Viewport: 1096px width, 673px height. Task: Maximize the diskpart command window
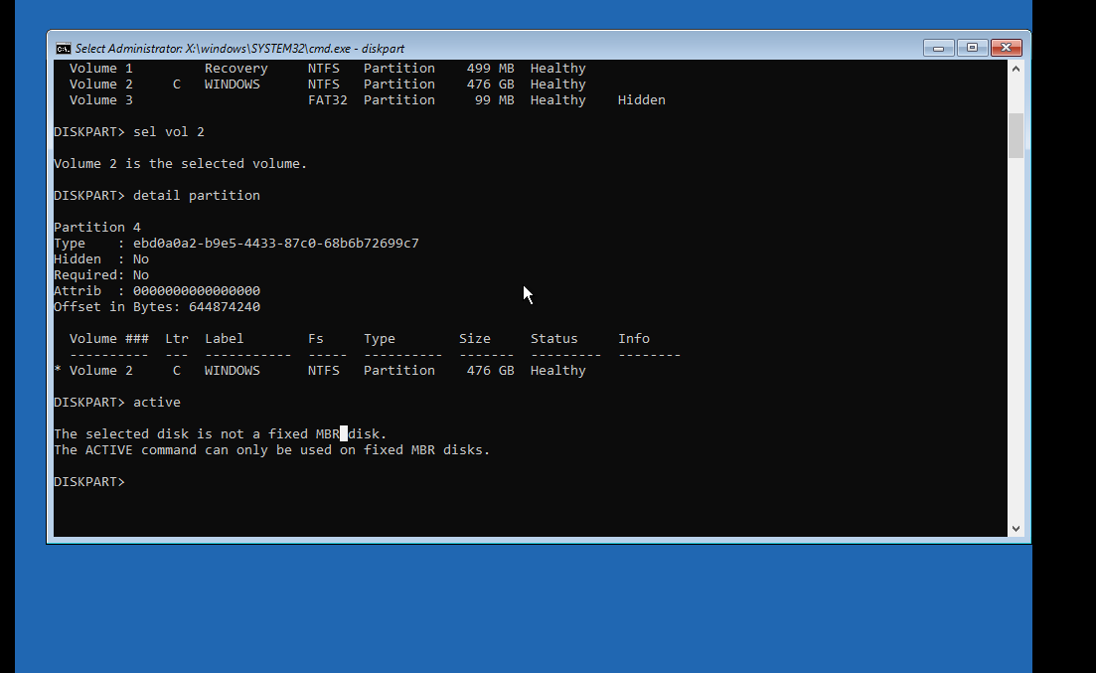(972, 48)
